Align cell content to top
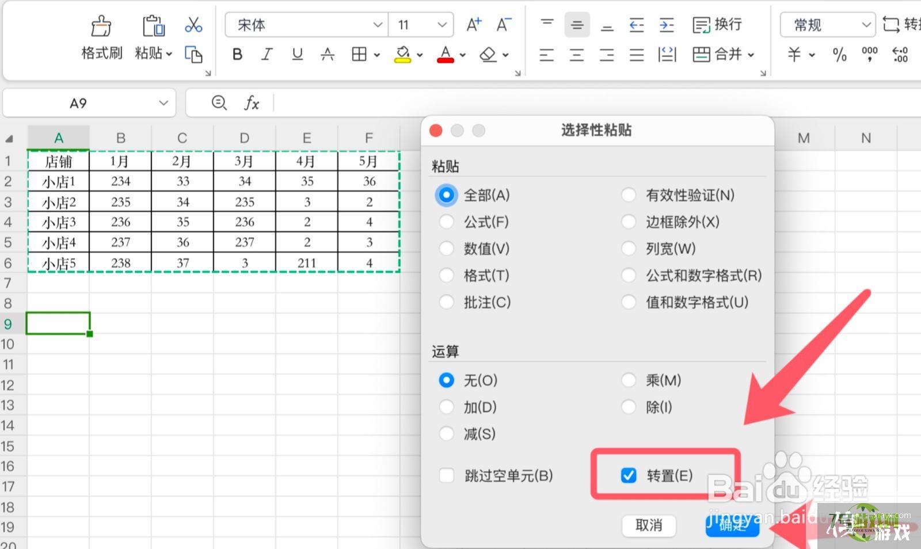 point(547,25)
